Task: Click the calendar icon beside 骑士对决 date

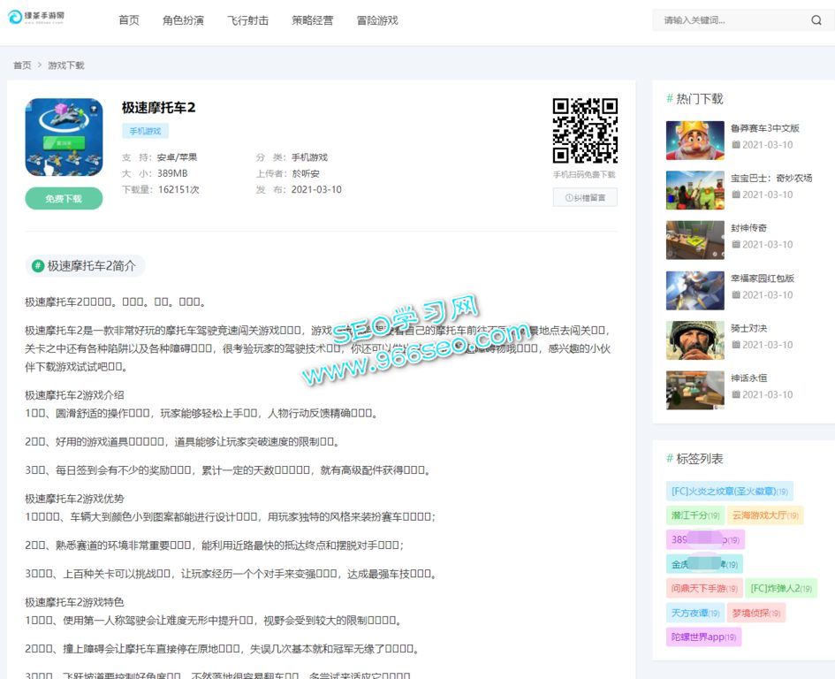Action: pos(735,345)
